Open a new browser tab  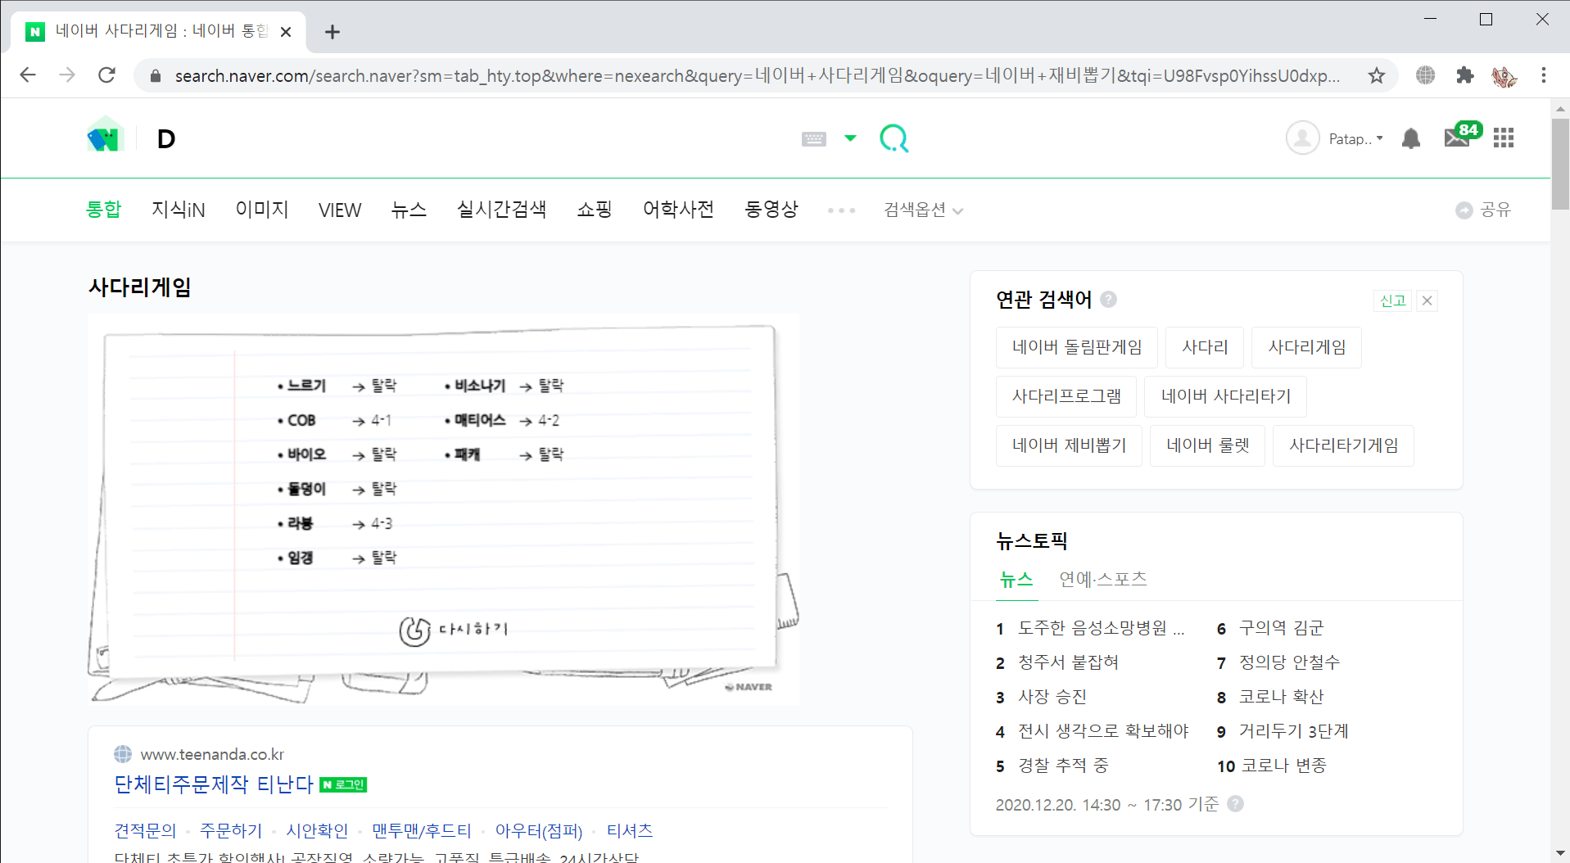tap(332, 32)
